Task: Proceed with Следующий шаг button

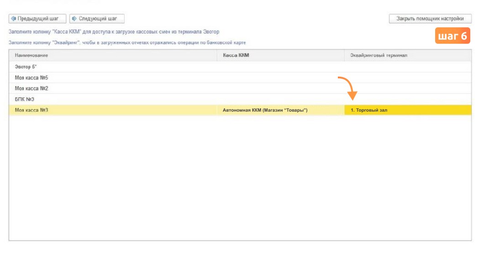Action: coord(97,19)
